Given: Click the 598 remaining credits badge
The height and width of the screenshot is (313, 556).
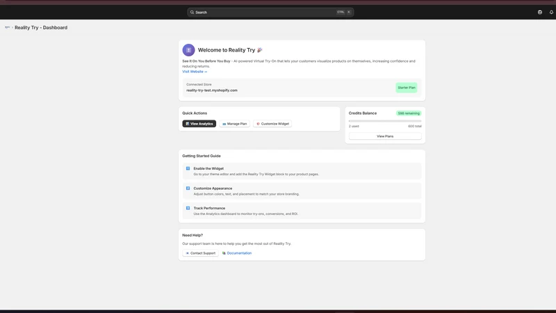Looking at the screenshot, I should pos(409,113).
